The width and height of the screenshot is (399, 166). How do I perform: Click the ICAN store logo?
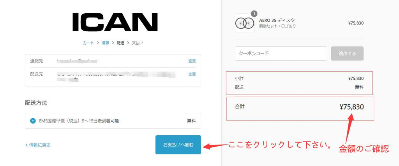[115, 22]
